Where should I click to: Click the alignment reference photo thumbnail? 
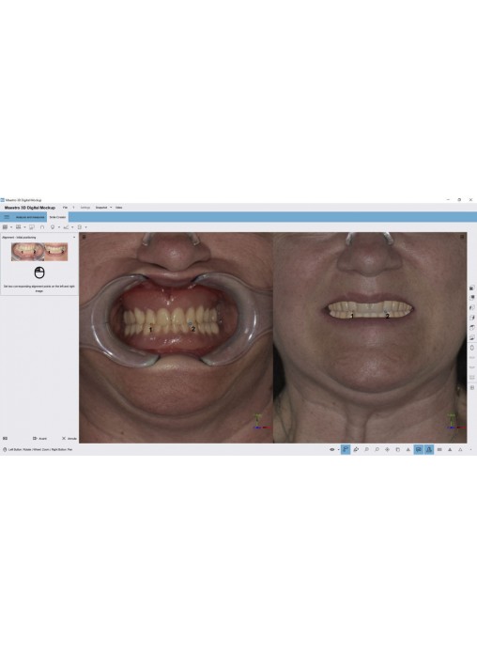[x=39, y=252]
